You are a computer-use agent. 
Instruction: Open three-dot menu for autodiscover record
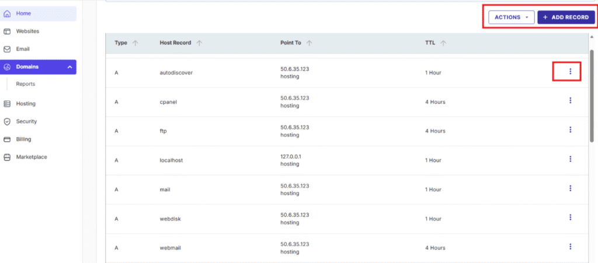pos(570,71)
